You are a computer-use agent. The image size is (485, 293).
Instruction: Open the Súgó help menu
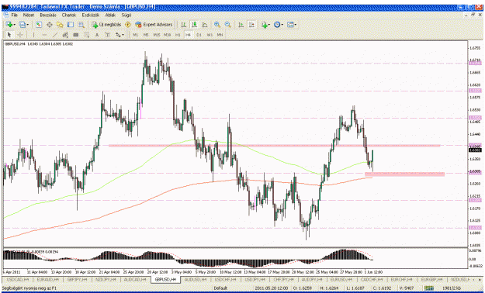pos(126,15)
